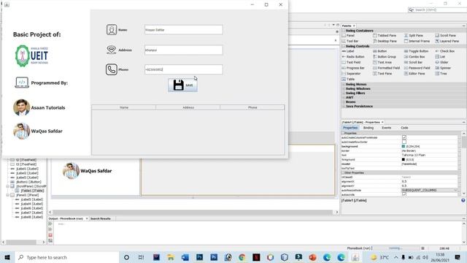
Task: Collapse the Swing Controls palette section
Action: [344, 46]
